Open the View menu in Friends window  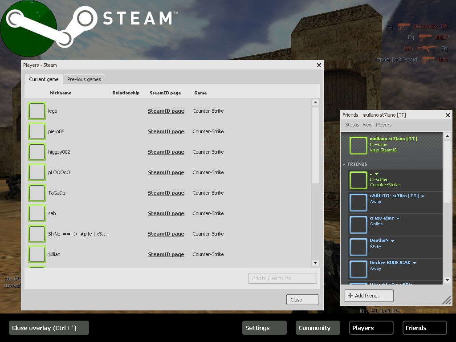point(367,125)
